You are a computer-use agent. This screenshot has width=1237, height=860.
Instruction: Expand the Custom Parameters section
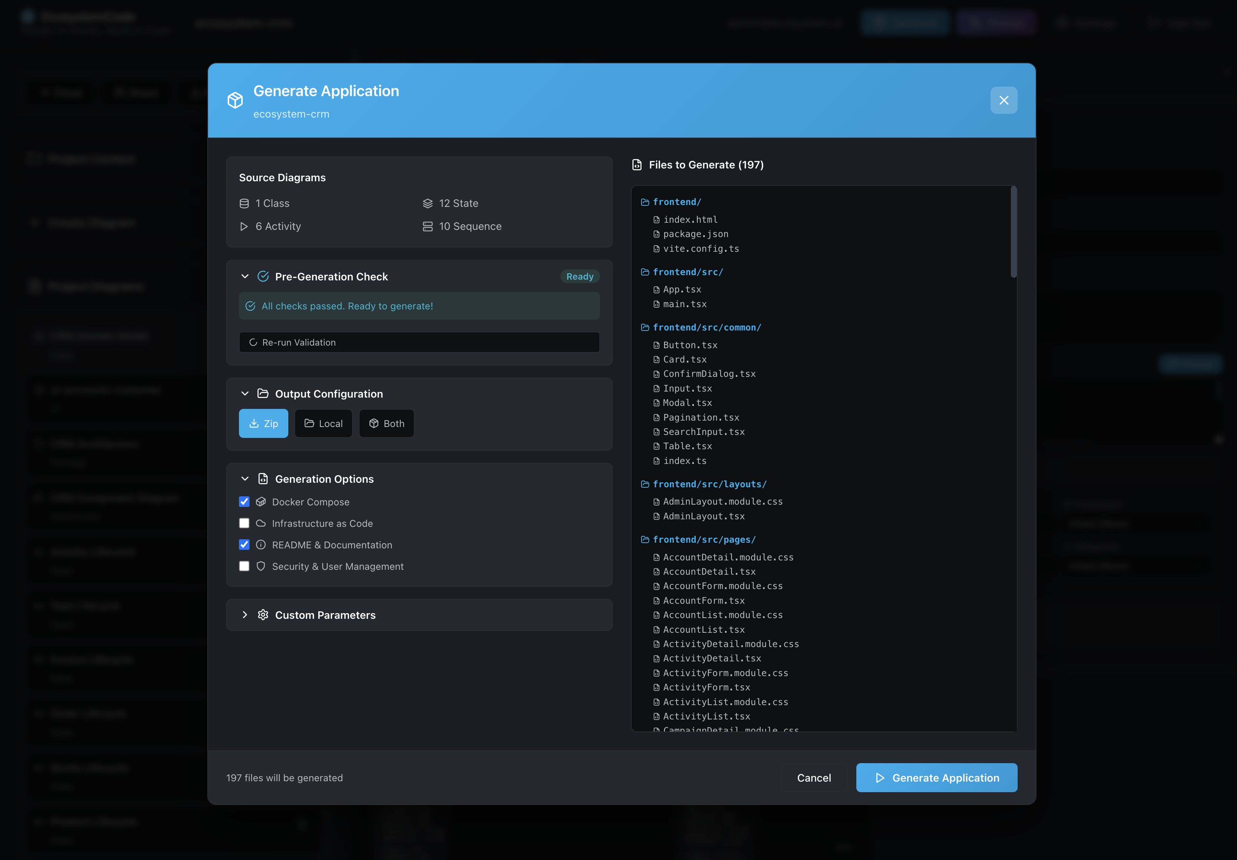245,615
